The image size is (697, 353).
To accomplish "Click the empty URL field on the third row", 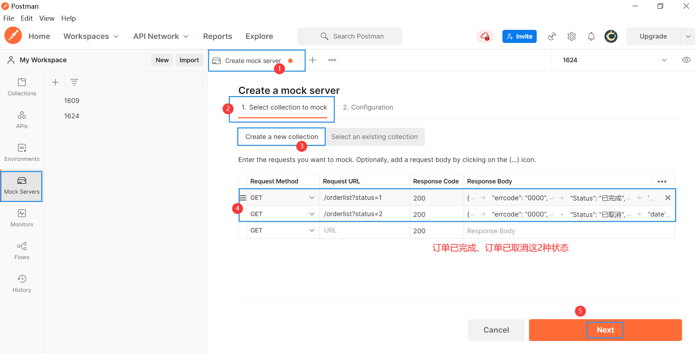I will tap(364, 230).
